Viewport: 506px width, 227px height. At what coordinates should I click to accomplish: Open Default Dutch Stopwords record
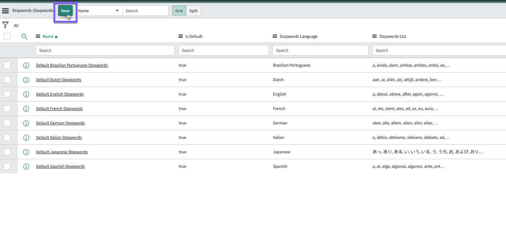[x=59, y=80]
